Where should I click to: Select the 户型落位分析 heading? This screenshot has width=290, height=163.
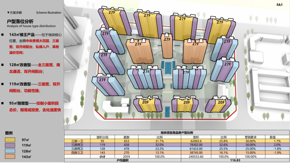point(20,21)
